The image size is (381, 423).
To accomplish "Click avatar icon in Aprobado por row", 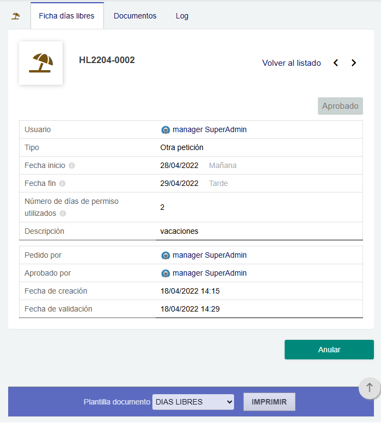I will coord(165,273).
